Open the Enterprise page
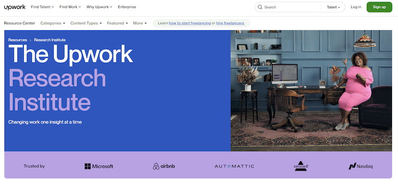This screenshot has width=398, height=184. coord(127,7)
